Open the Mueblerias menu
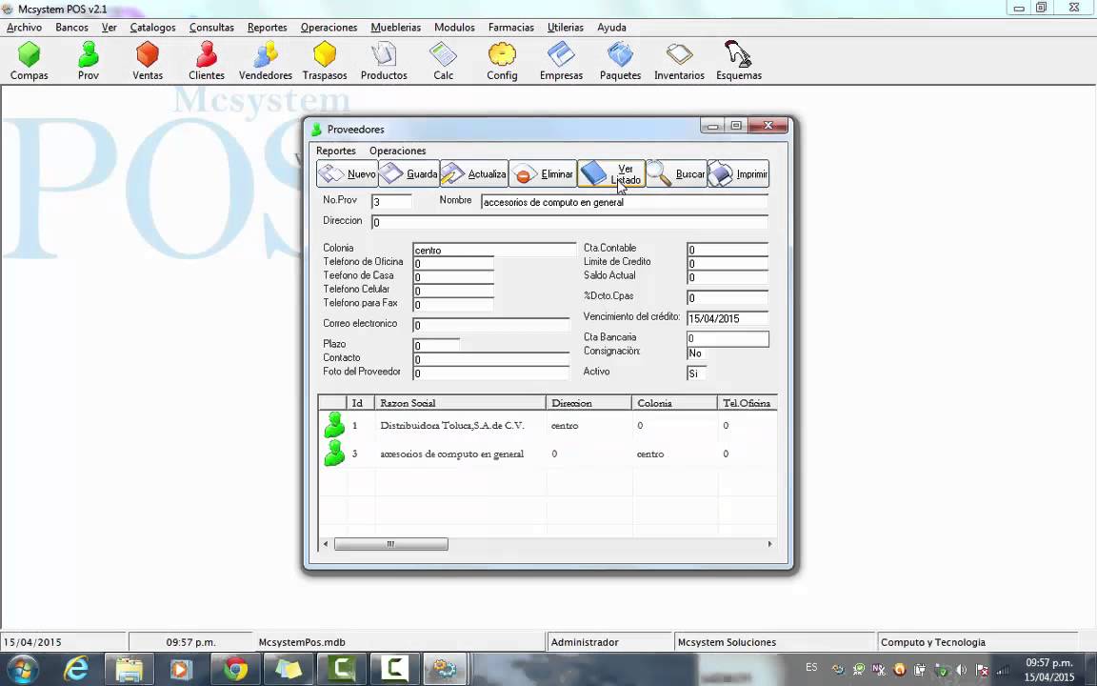 pos(396,28)
